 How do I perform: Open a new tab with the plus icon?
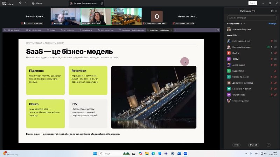coord(176,30)
